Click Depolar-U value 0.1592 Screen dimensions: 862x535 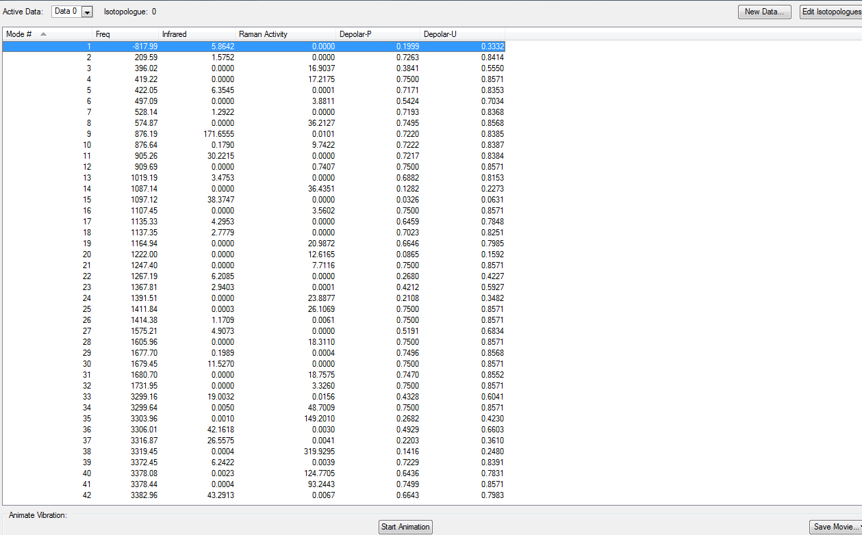(x=492, y=255)
